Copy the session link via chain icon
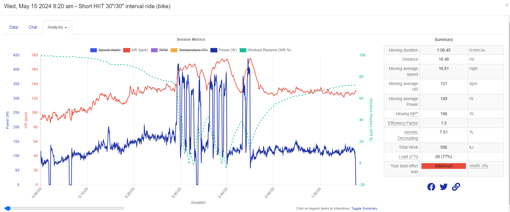Viewport: 510px width, 212px height. [x=456, y=187]
